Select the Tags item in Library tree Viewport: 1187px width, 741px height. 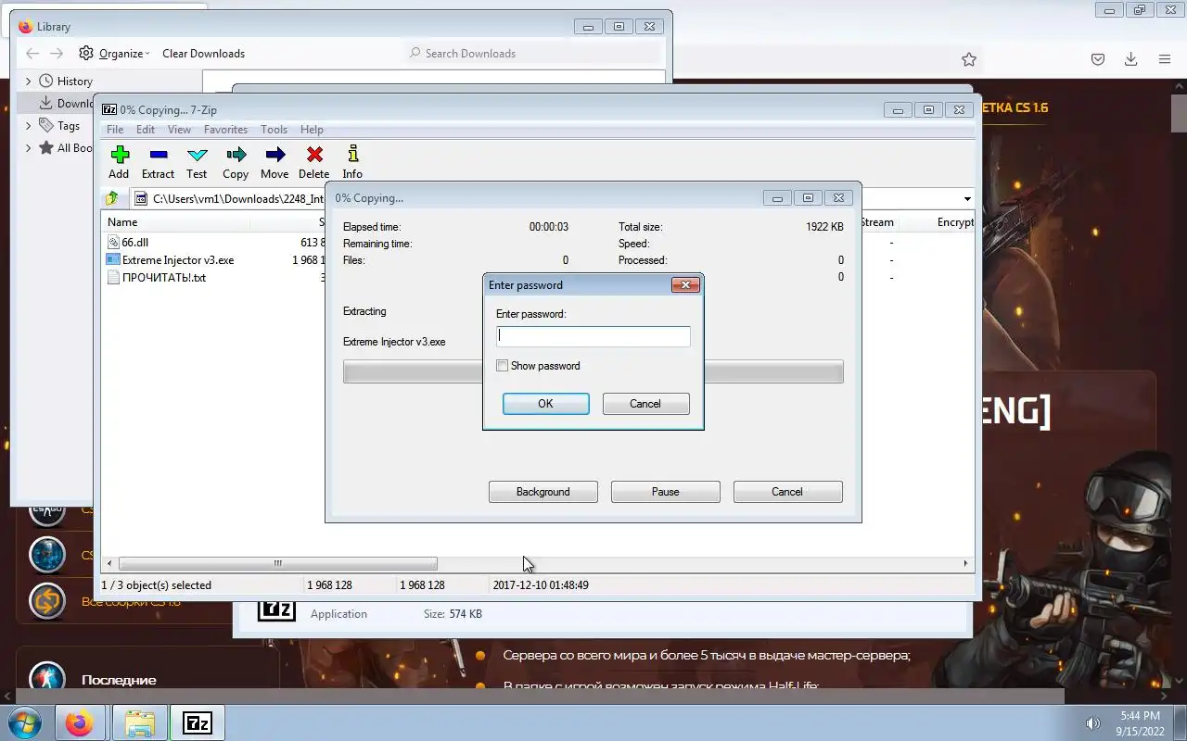tap(69, 126)
